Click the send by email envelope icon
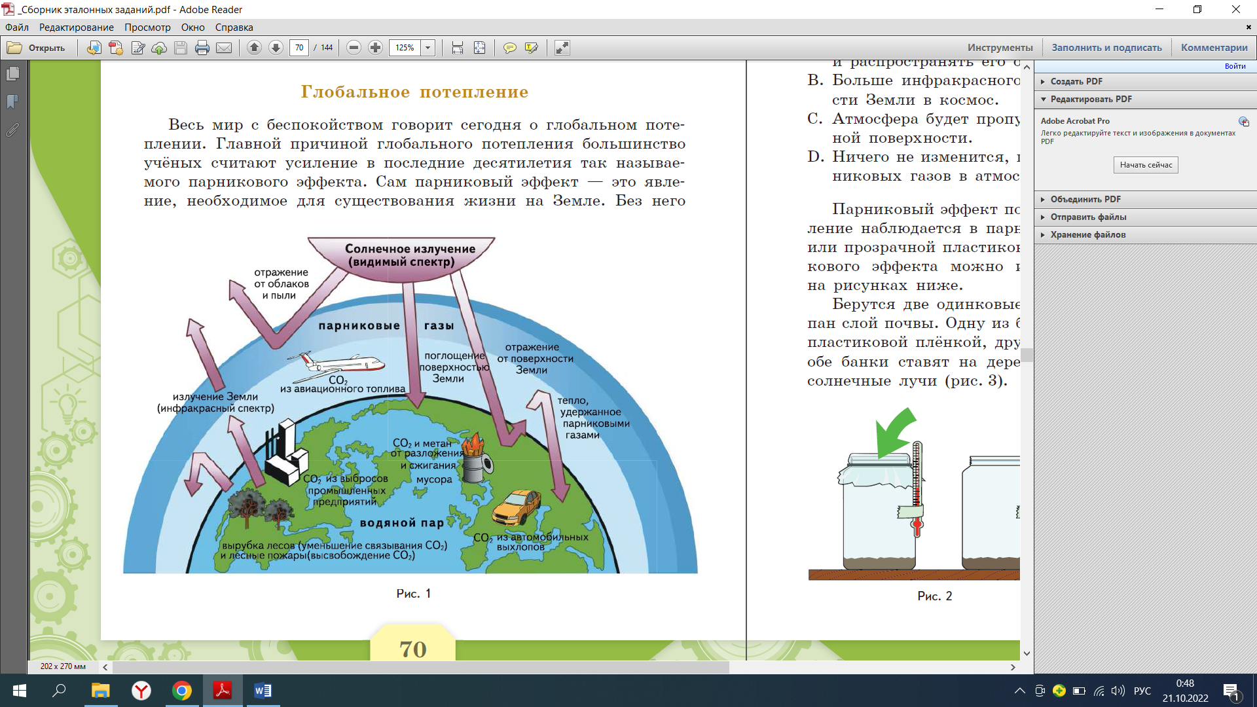 point(224,48)
